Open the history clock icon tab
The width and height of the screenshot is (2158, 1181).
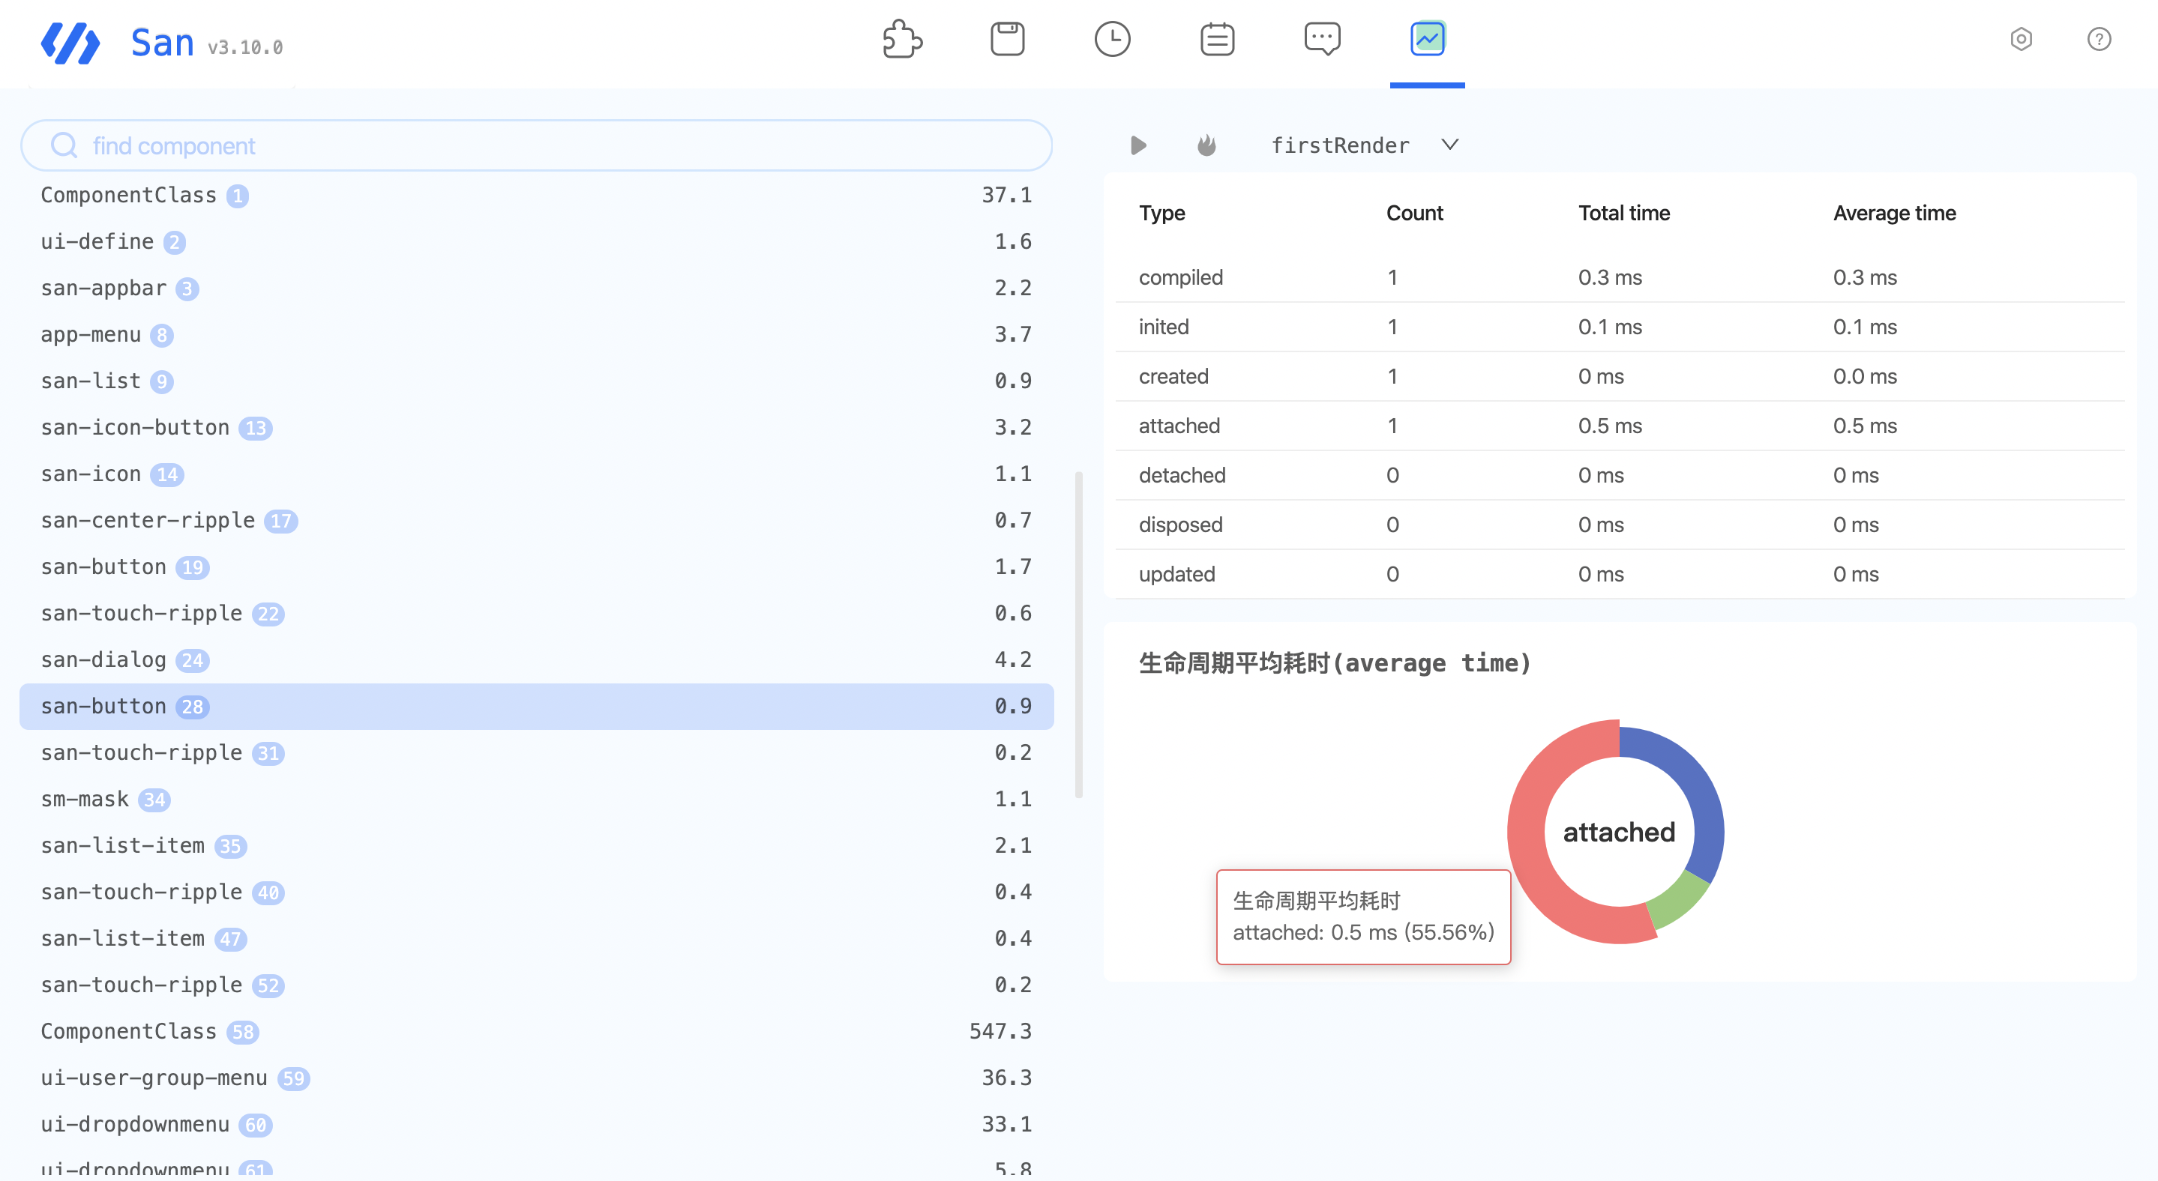(1112, 39)
